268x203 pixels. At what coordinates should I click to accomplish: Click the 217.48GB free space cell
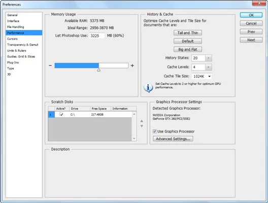click(x=97, y=115)
